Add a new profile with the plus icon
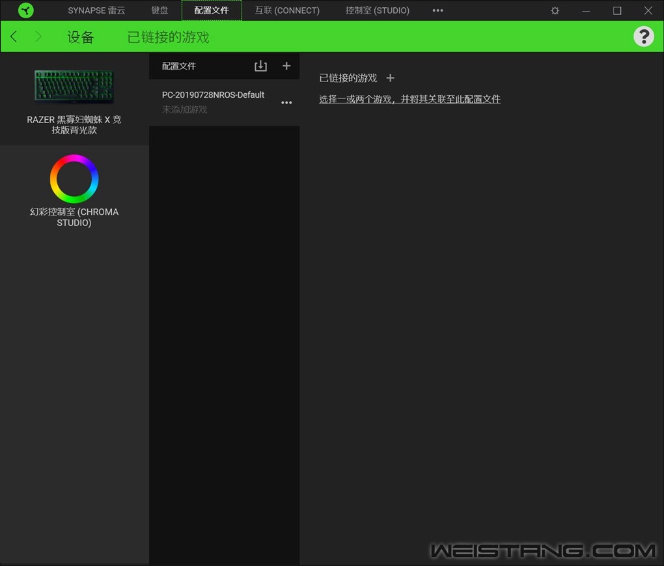Viewport: 664px width, 566px height. tap(286, 66)
